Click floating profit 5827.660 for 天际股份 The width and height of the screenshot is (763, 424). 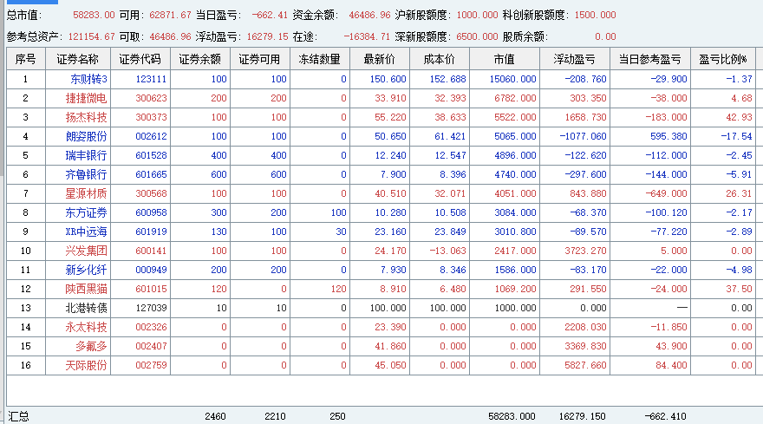click(x=585, y=365)
